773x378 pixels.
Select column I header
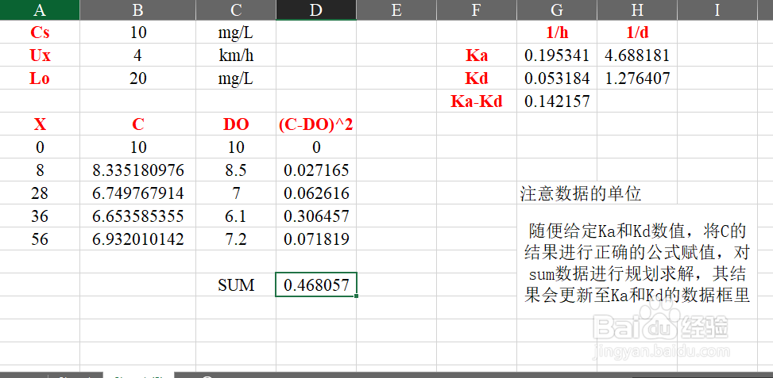point(717,10)
